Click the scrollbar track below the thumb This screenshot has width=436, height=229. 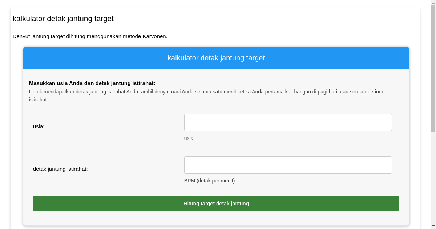click(x=433, y=174)
